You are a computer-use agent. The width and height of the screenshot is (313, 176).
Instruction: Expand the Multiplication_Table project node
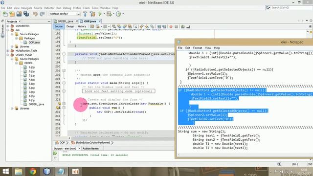(8, 51)
